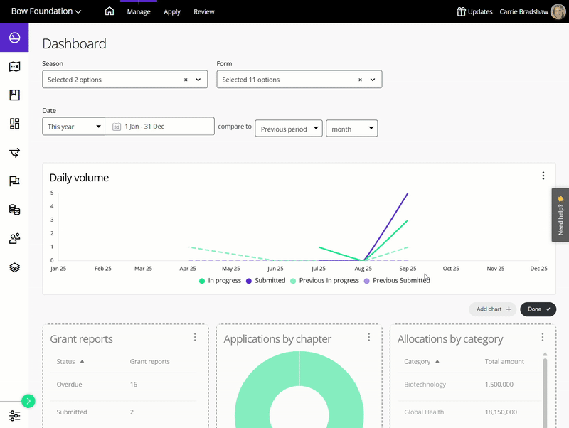Click the funnel workflow icon in the sidebar
569x428 pixels.
click(x=14, y=152)
